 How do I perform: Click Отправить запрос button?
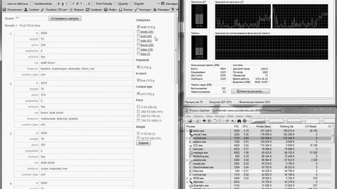[65, 18]
